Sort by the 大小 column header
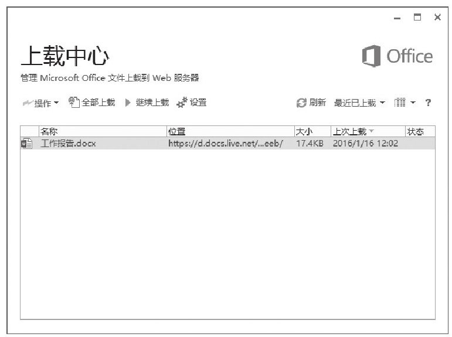Viewport: 452px width, 337px height. (x=312, y=132)
